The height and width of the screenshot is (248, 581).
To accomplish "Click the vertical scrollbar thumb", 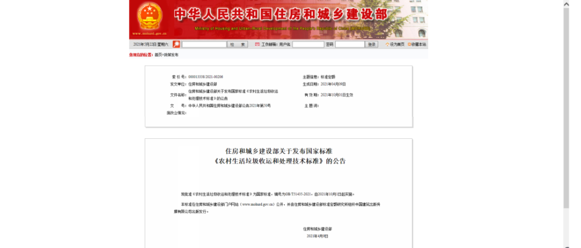I will [x=566, y=107].
